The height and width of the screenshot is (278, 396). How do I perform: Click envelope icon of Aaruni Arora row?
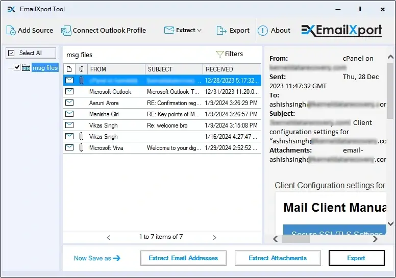point(69,103)
